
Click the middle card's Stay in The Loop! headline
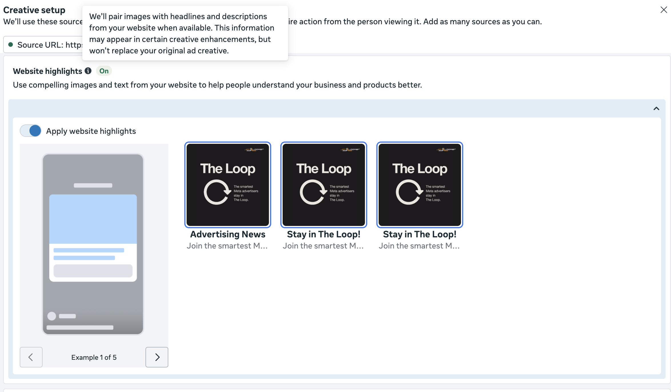tap(323, 234)
